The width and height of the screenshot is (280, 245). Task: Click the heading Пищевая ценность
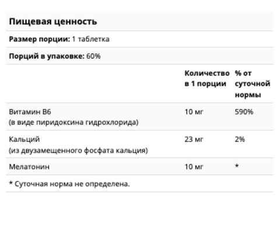pos(53,22)
